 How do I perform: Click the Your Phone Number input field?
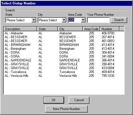pos(98,20)
